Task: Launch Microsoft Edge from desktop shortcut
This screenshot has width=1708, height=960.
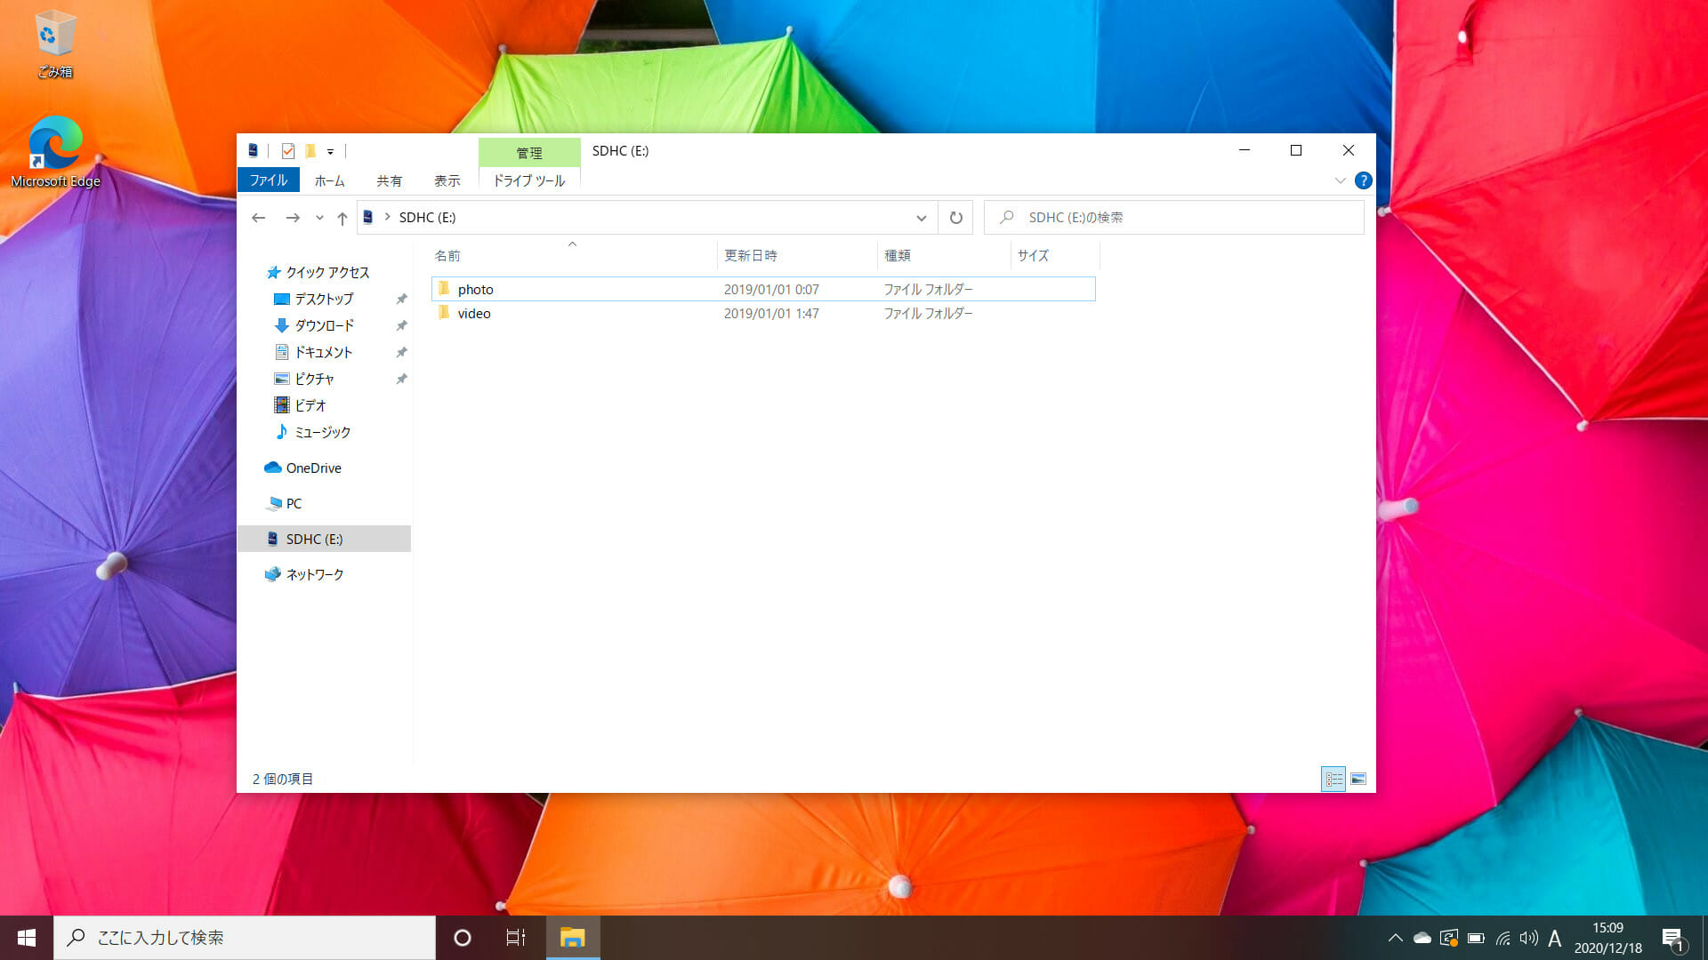Action: tap(55, 151)
